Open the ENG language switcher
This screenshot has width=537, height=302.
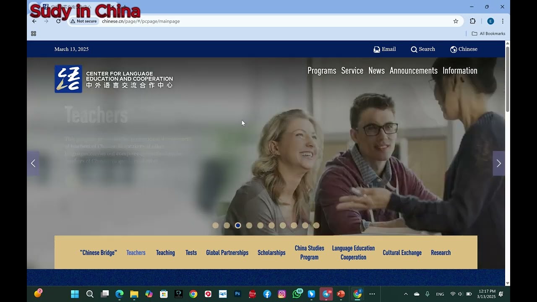coord(440,294)
